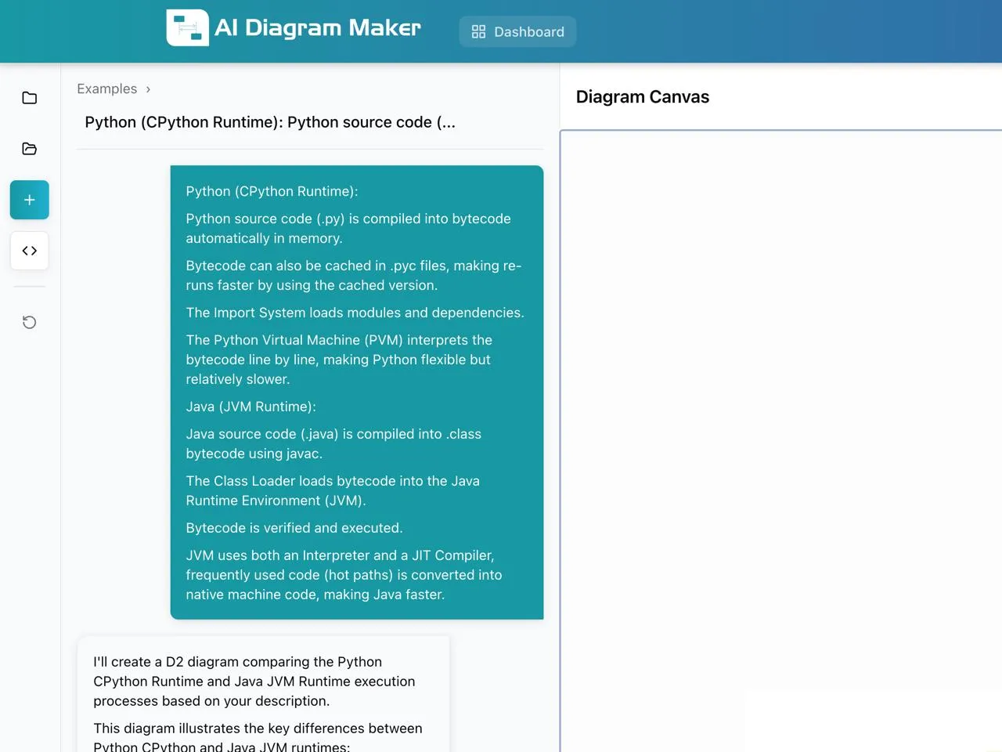Click the Diagram Canvas heading
Screen dimensions: 1002x752
point(642,97)
